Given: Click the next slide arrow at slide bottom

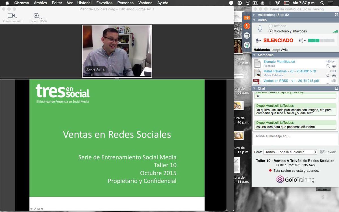Looking at the screenshot, I should [x=42, y=209].
